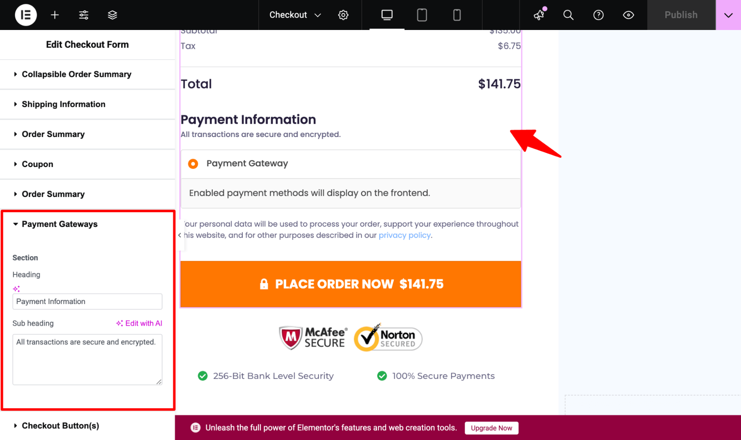Image resolution: width=741 pixels, height=440 pixels.
Task: Click the add new element icon
Action: [x=54, y=15]
